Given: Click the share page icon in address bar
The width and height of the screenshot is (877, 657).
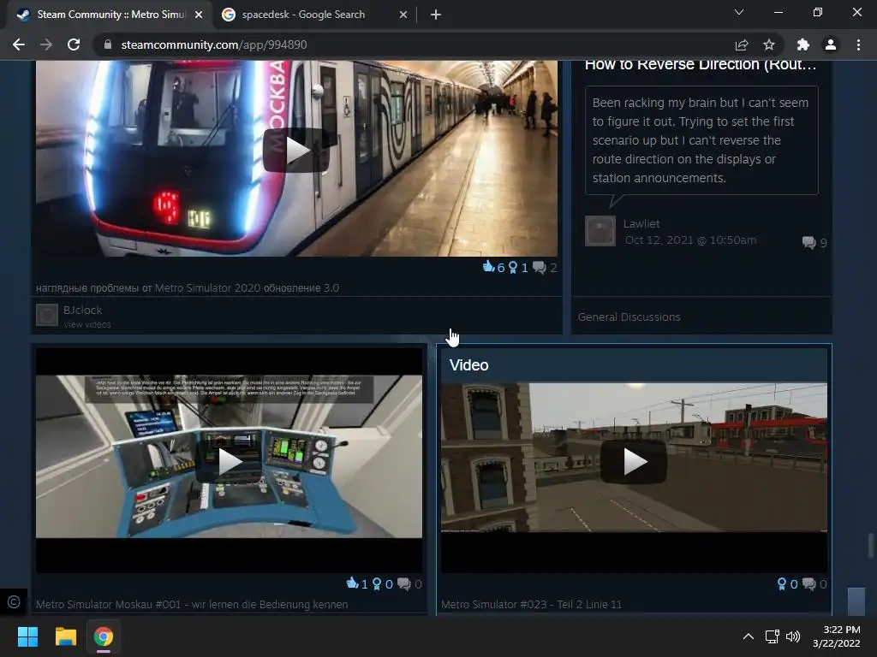Looking at the screenshot, I should coord(742,44).
